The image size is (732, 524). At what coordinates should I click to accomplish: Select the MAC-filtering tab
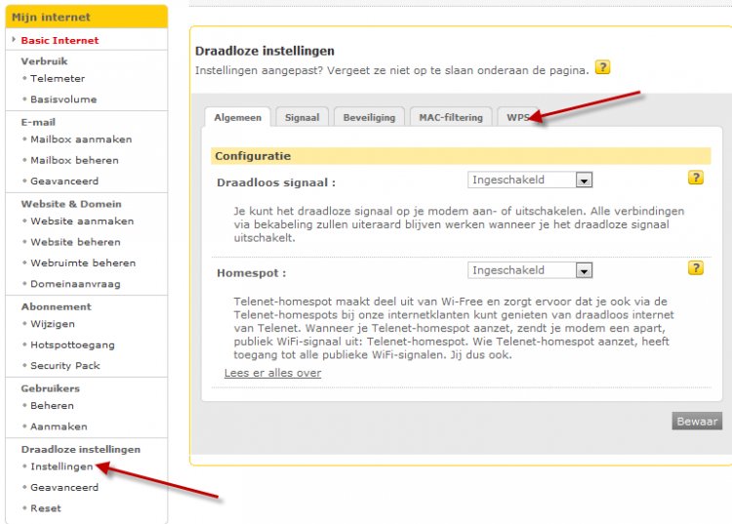[x=450, y=117]
